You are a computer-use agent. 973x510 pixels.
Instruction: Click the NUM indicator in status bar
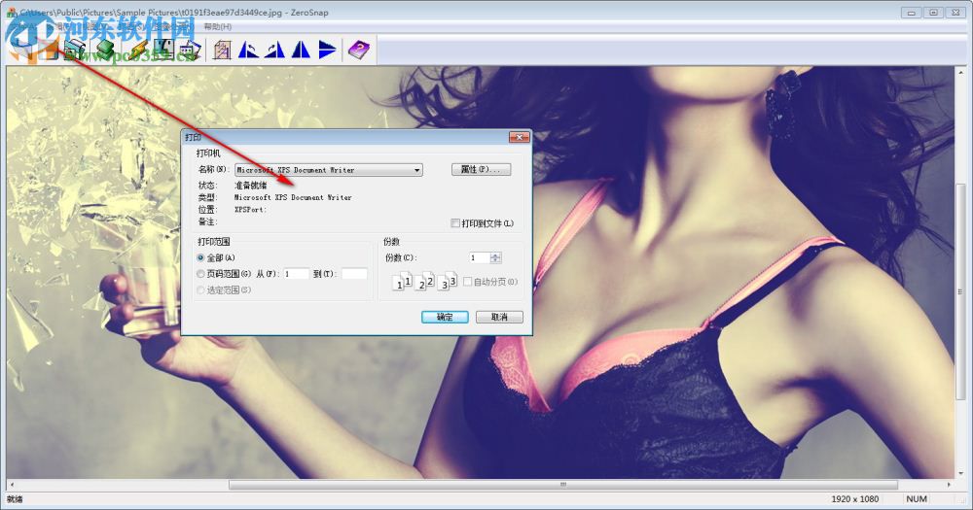[x=917, y=499]
